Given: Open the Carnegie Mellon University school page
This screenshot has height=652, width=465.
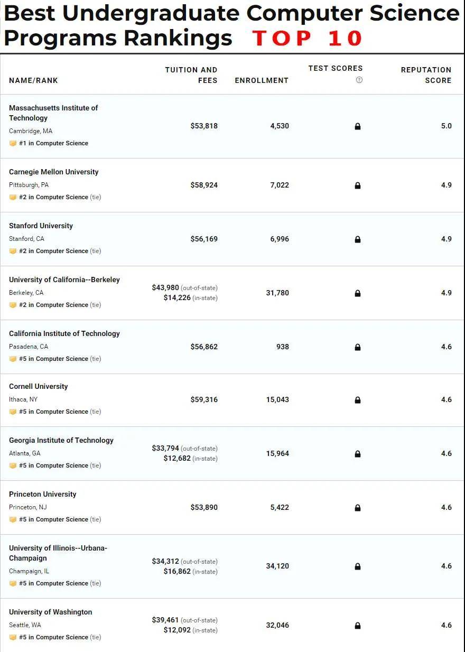Looking at the screenshot, I should point(53,172).
